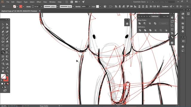The image size is (191, 107).
Task: Open Basic brush definition dropdown
Action: pos(73,7)
